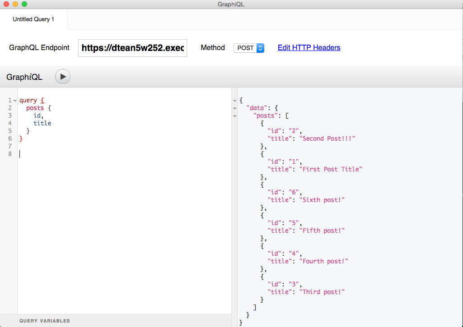Select the Untitled Query 1 tab
Viewport: 463px width, 327px height.
click(33, 19)
